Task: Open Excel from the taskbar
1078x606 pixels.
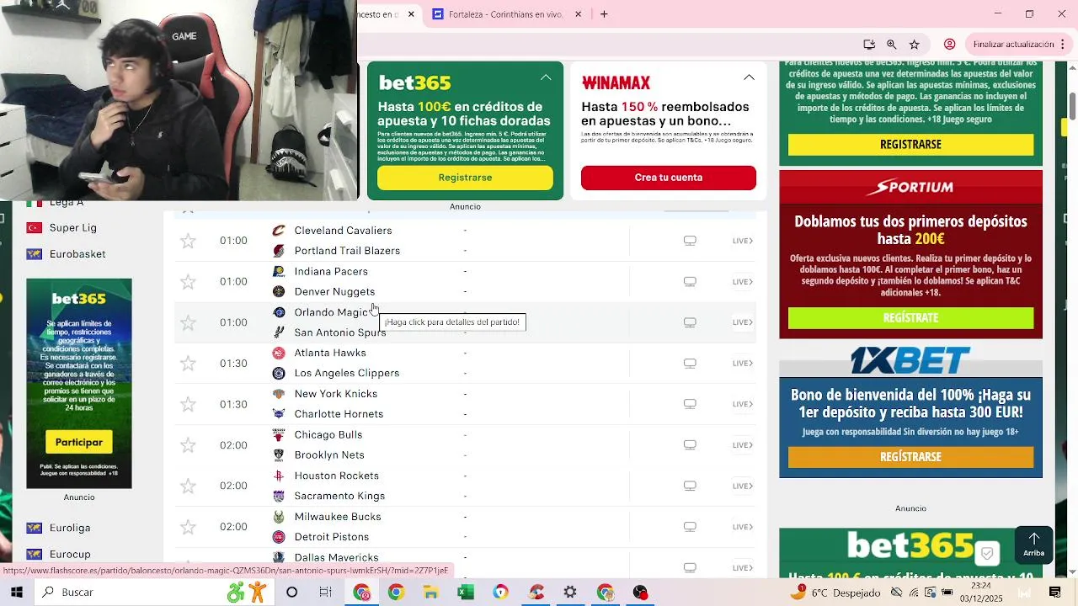Action: pos(465,593)
